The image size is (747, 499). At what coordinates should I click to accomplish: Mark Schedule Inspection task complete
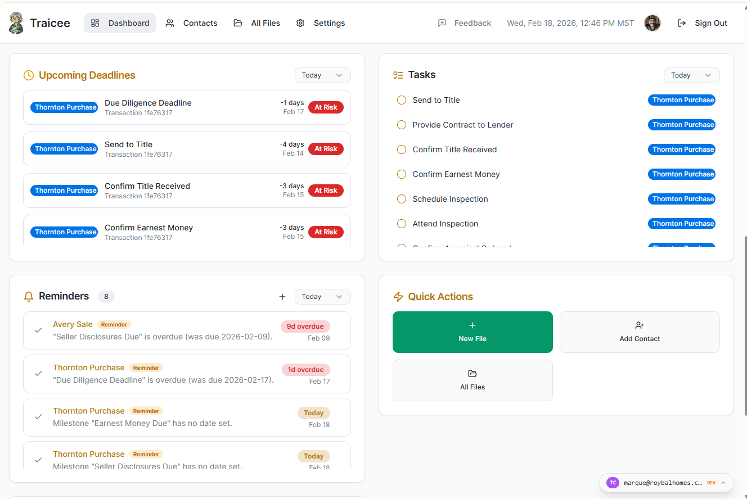pyautogui.click(x=402, y=199)
